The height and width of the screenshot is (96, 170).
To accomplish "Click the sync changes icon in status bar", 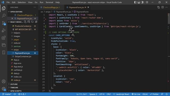I will (15, 94).
